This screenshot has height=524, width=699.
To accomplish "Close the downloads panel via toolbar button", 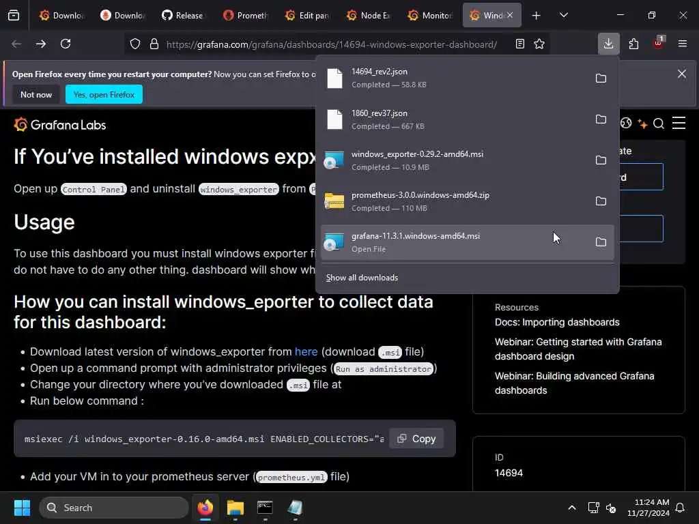I will (x=608, y=44).
